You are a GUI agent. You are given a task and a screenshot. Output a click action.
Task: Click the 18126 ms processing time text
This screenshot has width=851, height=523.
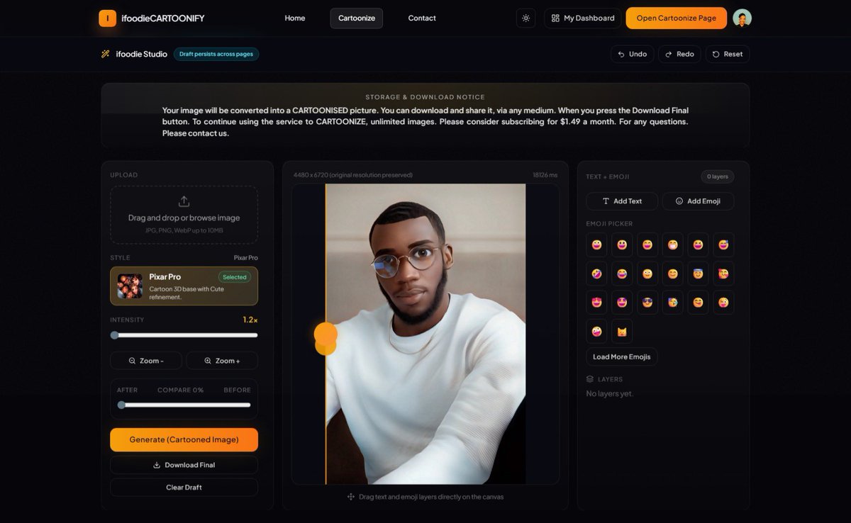point(545,175)
